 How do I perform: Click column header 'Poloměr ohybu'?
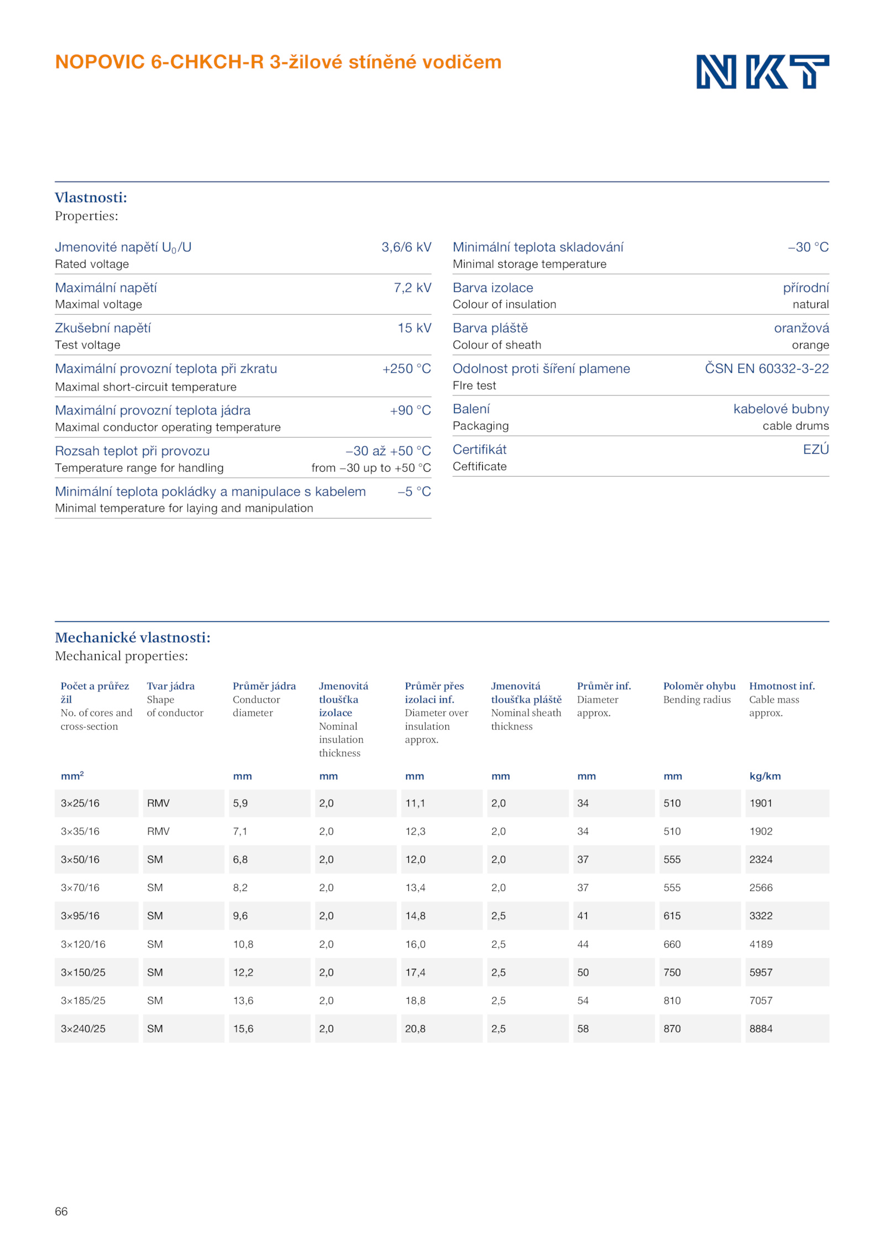pos(699,686)
